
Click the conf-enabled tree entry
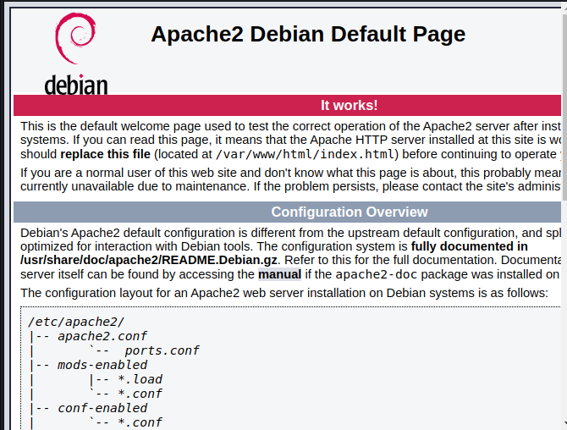[102, 408]
